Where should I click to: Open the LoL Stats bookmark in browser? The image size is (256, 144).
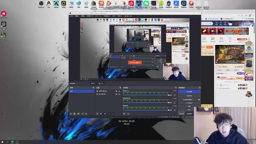pos(212,19)
